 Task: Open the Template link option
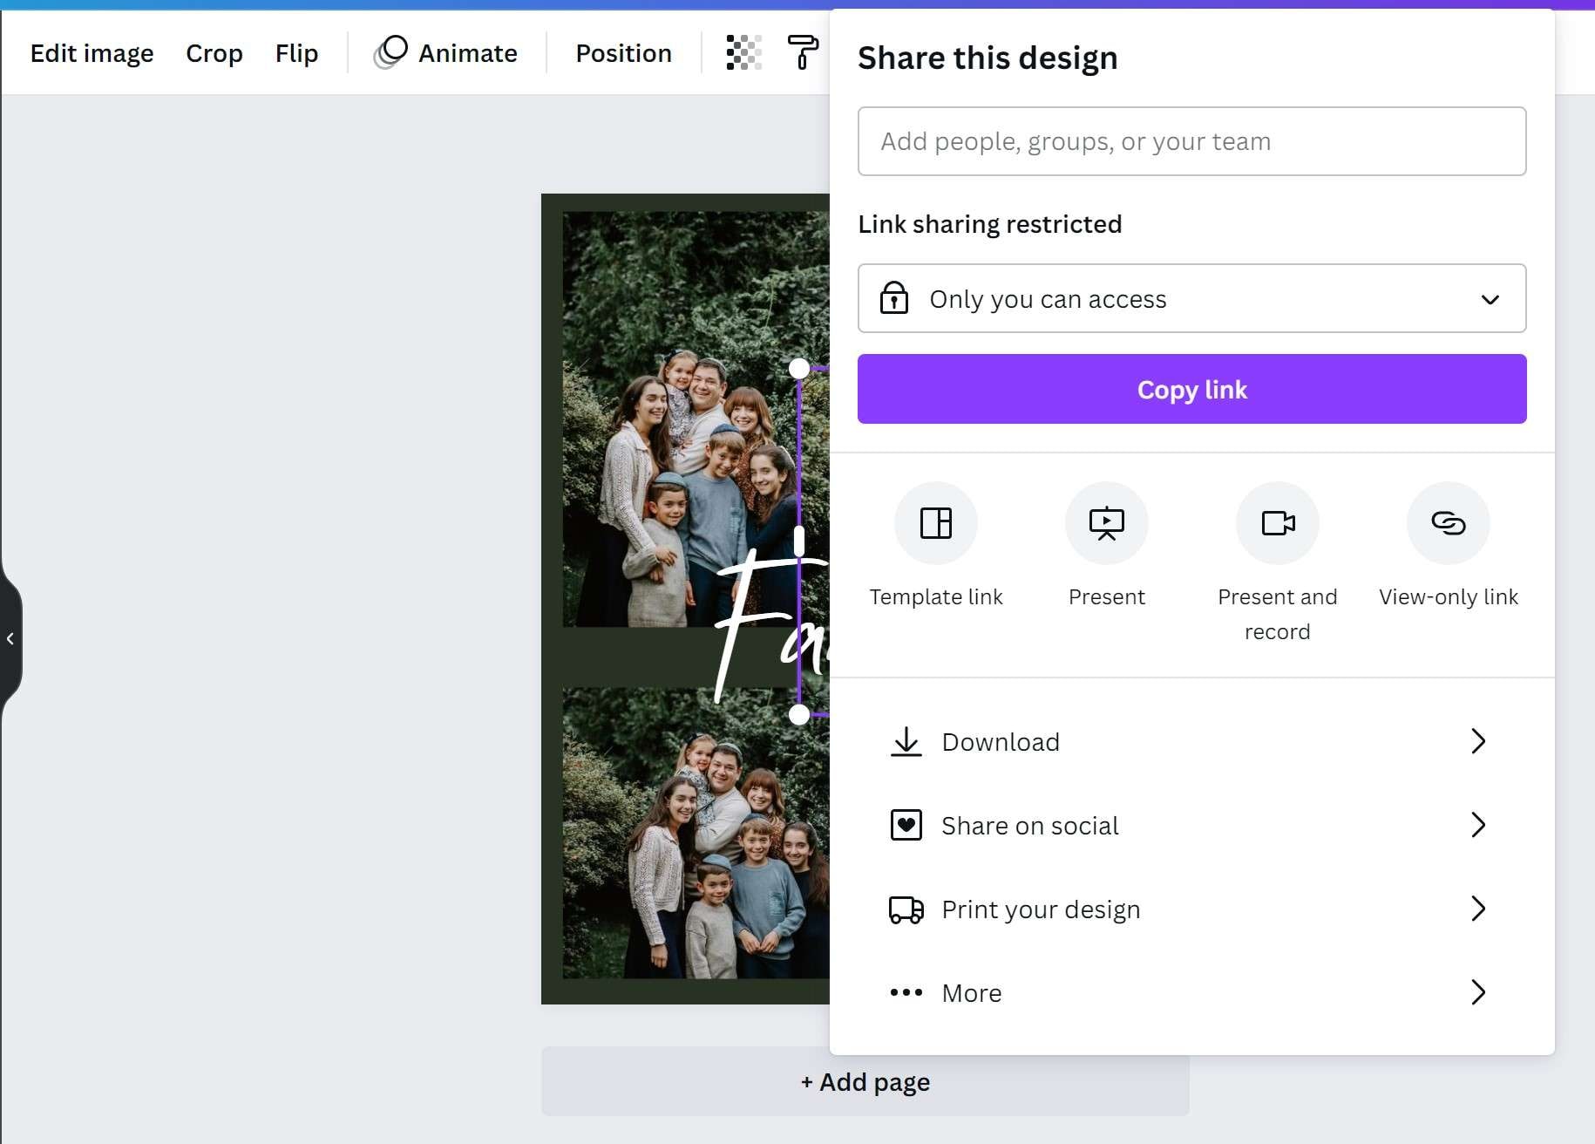[x=935, y=524]
